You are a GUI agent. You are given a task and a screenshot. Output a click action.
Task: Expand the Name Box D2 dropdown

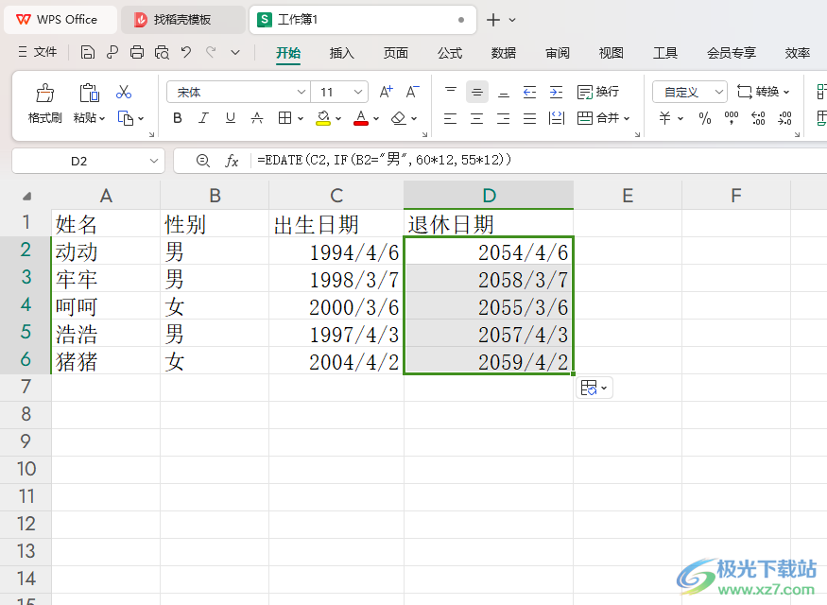153,161
